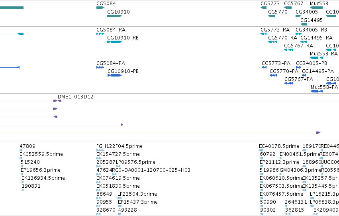Click the CG10910-PB protein glyph
Viewport: 339px width, 216px height.
(x=115, y=75)
